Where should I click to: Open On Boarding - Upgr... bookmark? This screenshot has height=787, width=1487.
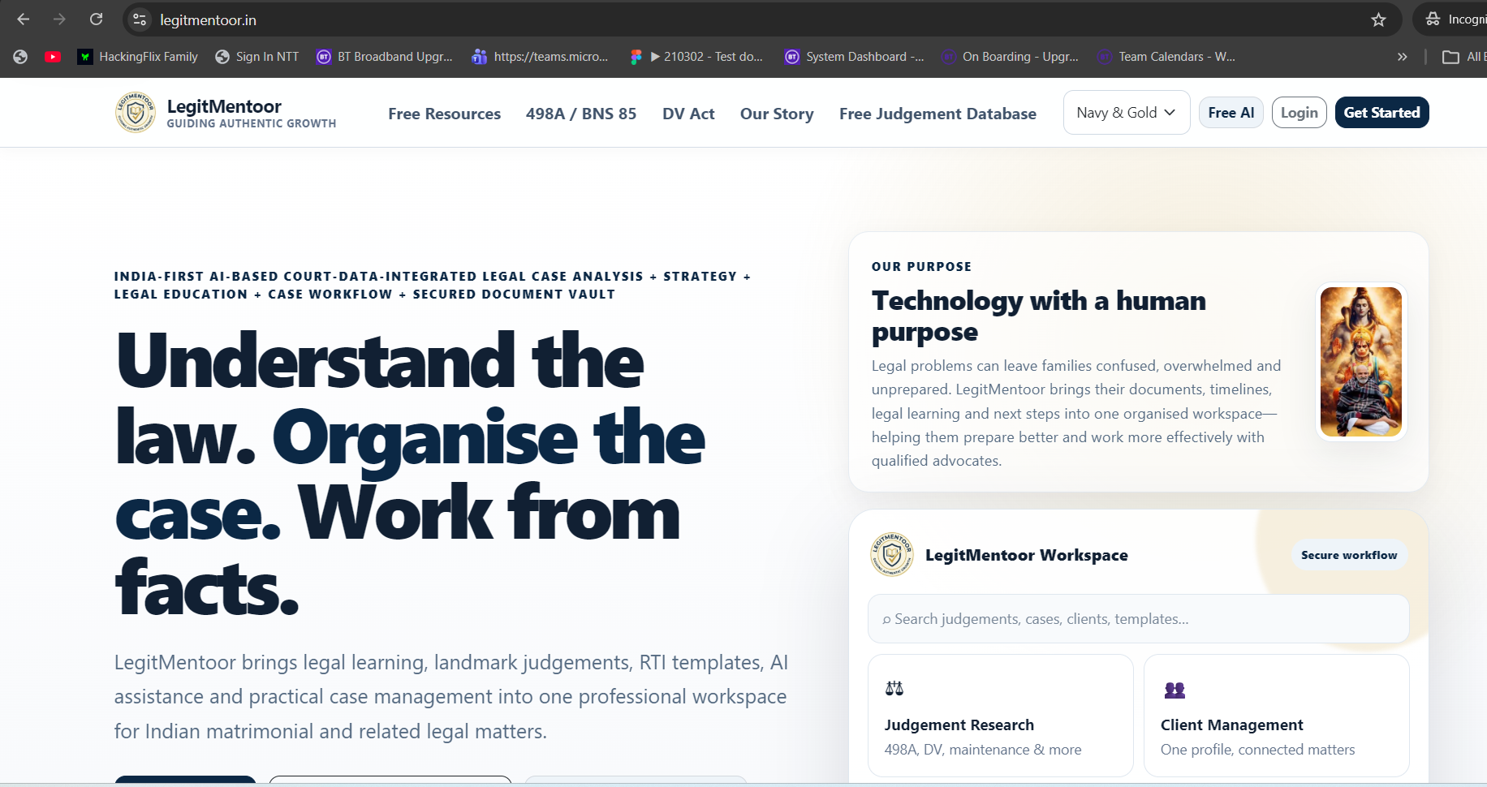(1011, 57)
